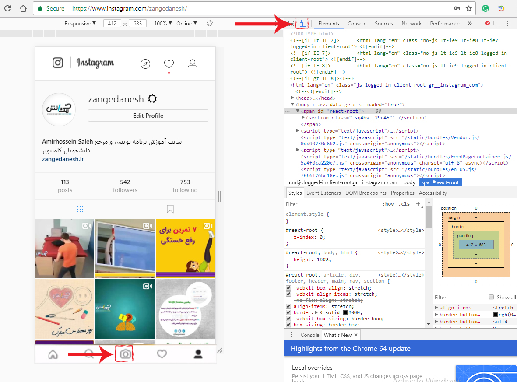Switch to the Network tab in DevTools
Viewport: 517px width, 382px height.
tap(411, 24)
